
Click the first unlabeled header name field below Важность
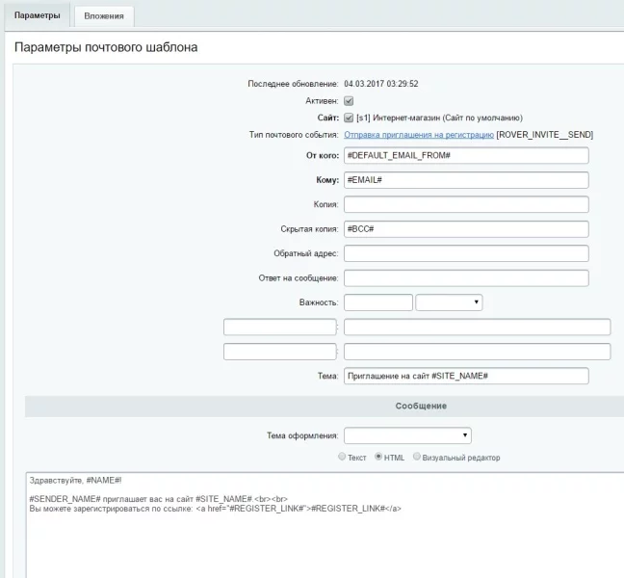280,327
